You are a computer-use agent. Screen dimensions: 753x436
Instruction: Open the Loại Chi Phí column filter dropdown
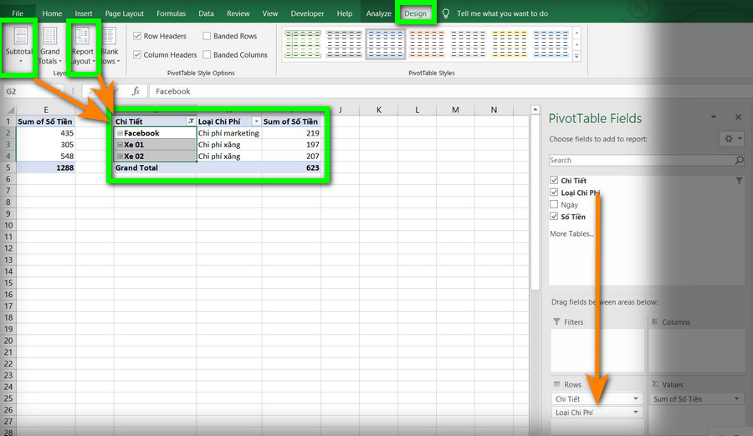(257, 121)
